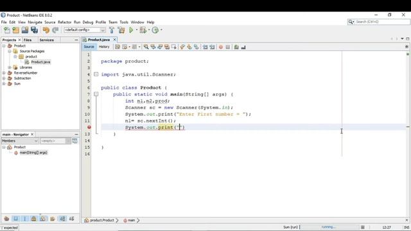Toggle Navigator Sort by Source button
This screenshot has height=231, width=411.
tap(71, 219)
